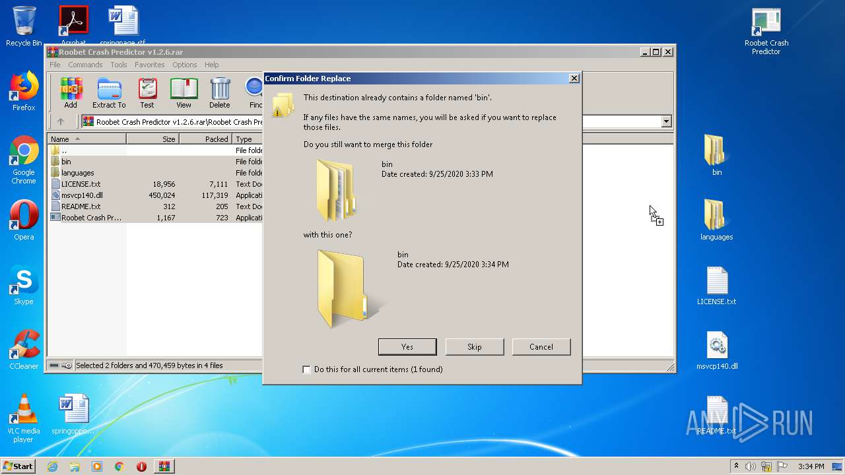Viewport: 845px width, 475px height.
Task: Switch to WinRAR taskbar button
Action: point(164,466)
